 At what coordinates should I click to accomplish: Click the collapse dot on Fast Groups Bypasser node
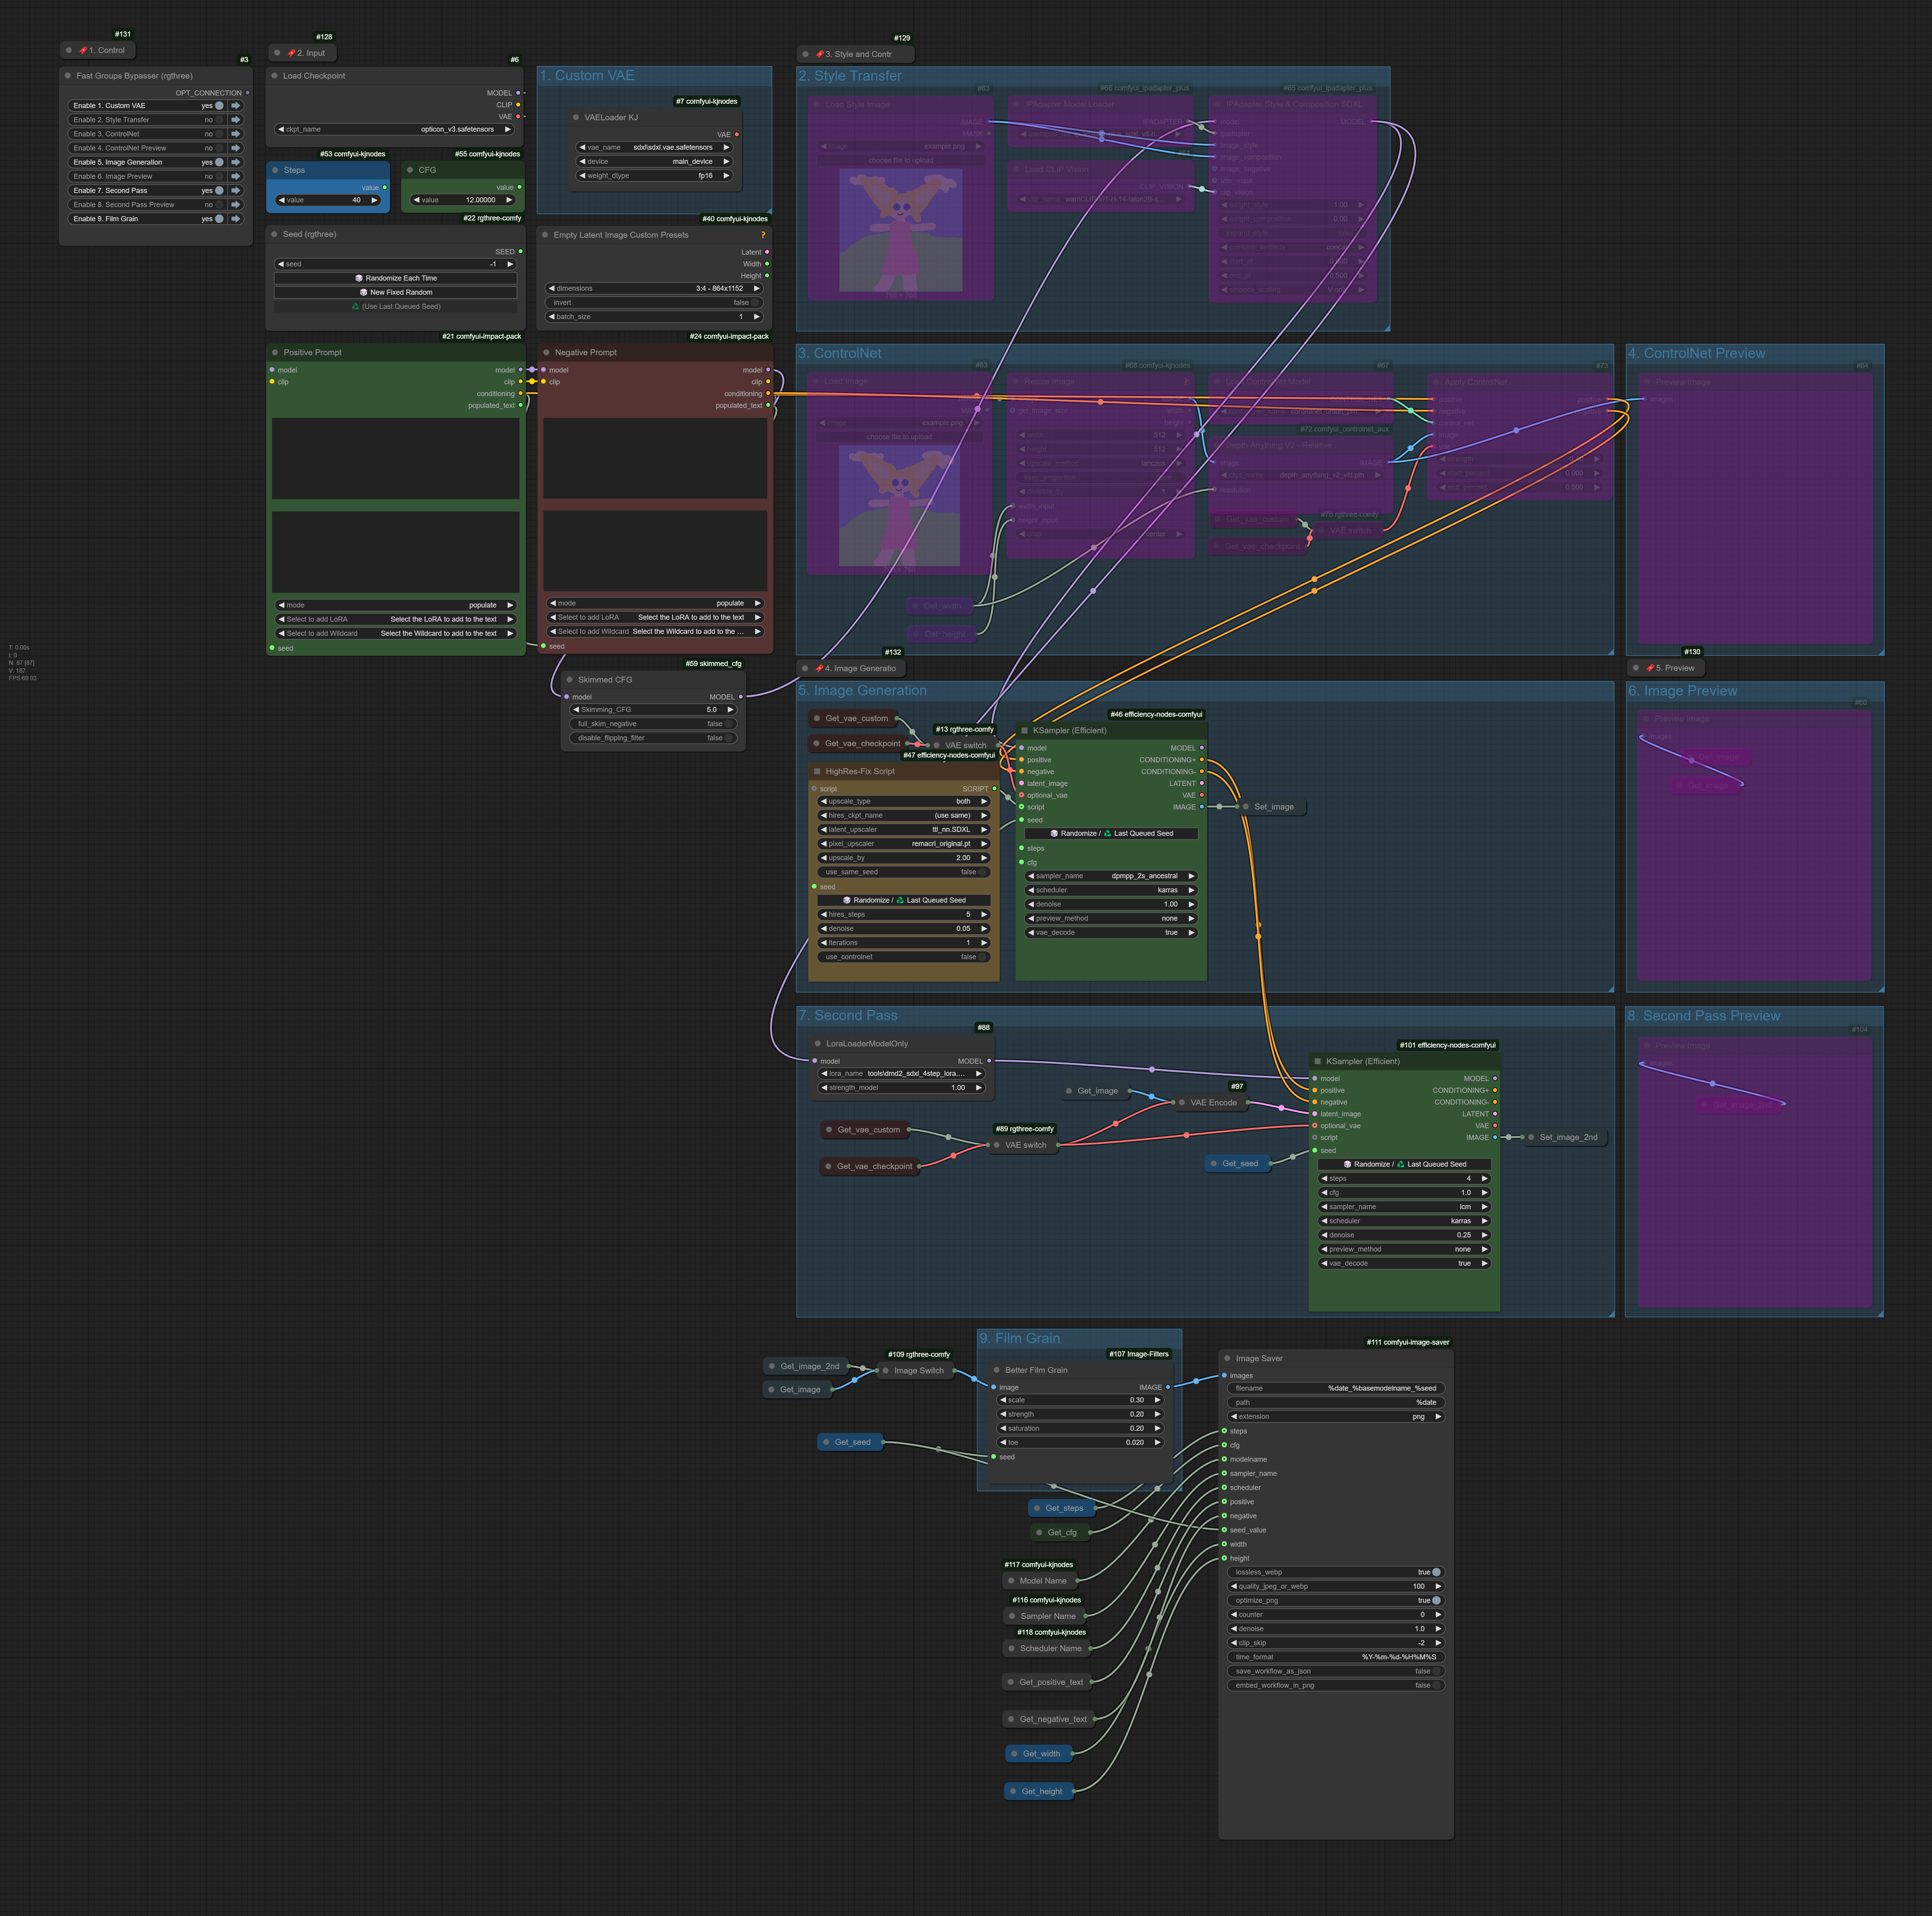point(68,76)
